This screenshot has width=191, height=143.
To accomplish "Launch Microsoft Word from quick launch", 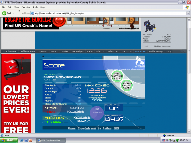I will tap(26, 140).
